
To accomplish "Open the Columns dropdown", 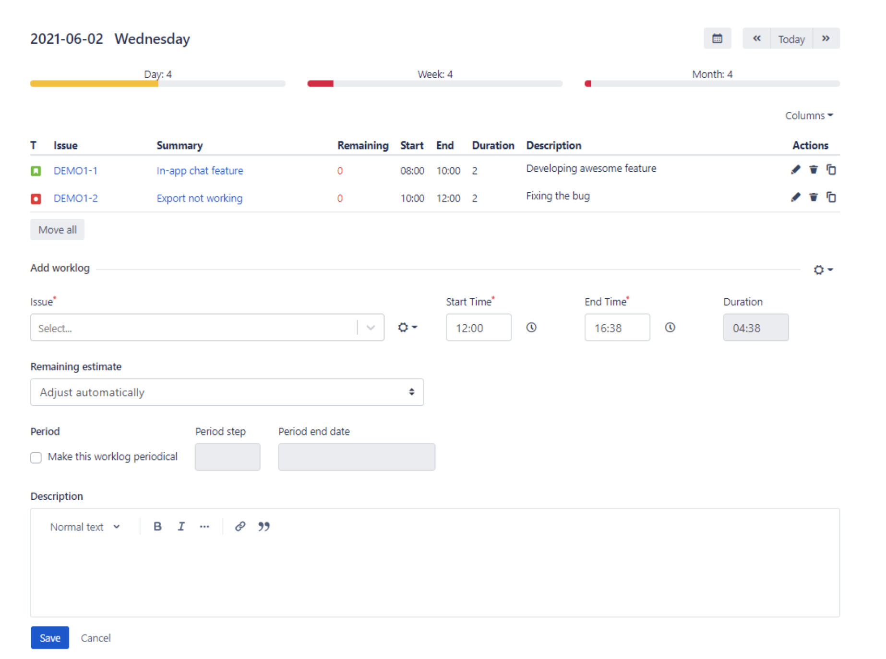I will [809, 115].
